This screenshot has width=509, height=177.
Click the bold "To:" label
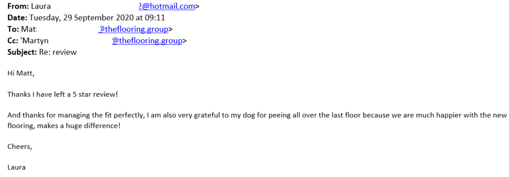coord(12,29)
